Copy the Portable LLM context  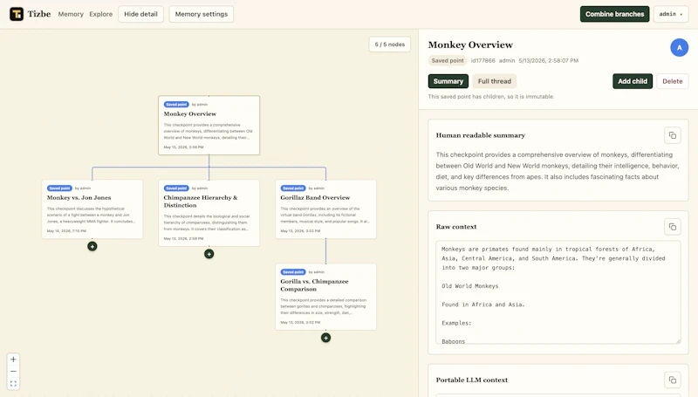click(672, 380)
